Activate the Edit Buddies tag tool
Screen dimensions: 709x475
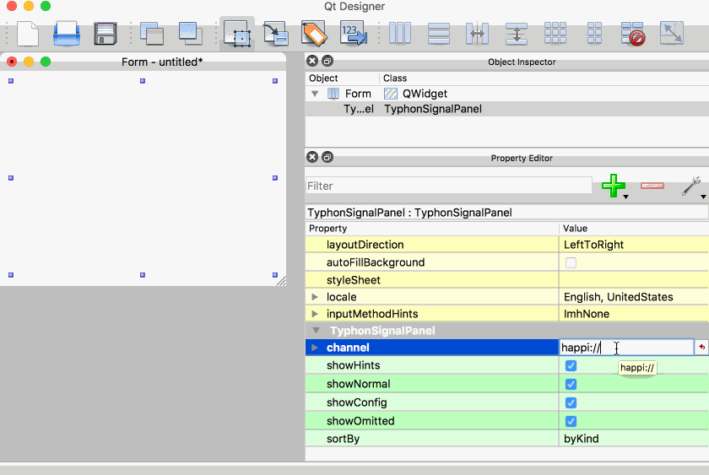coord(314,34)
